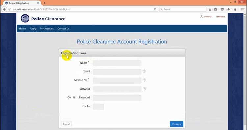This screenshot has height=130, width=247.
Task: Click the browser URL address field
Action: (82, 9)
